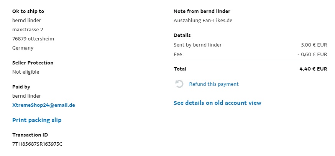Click the XtremeShop24@email.de email link
This screenshot has height=156, width=335.
(x=43, y=105)
